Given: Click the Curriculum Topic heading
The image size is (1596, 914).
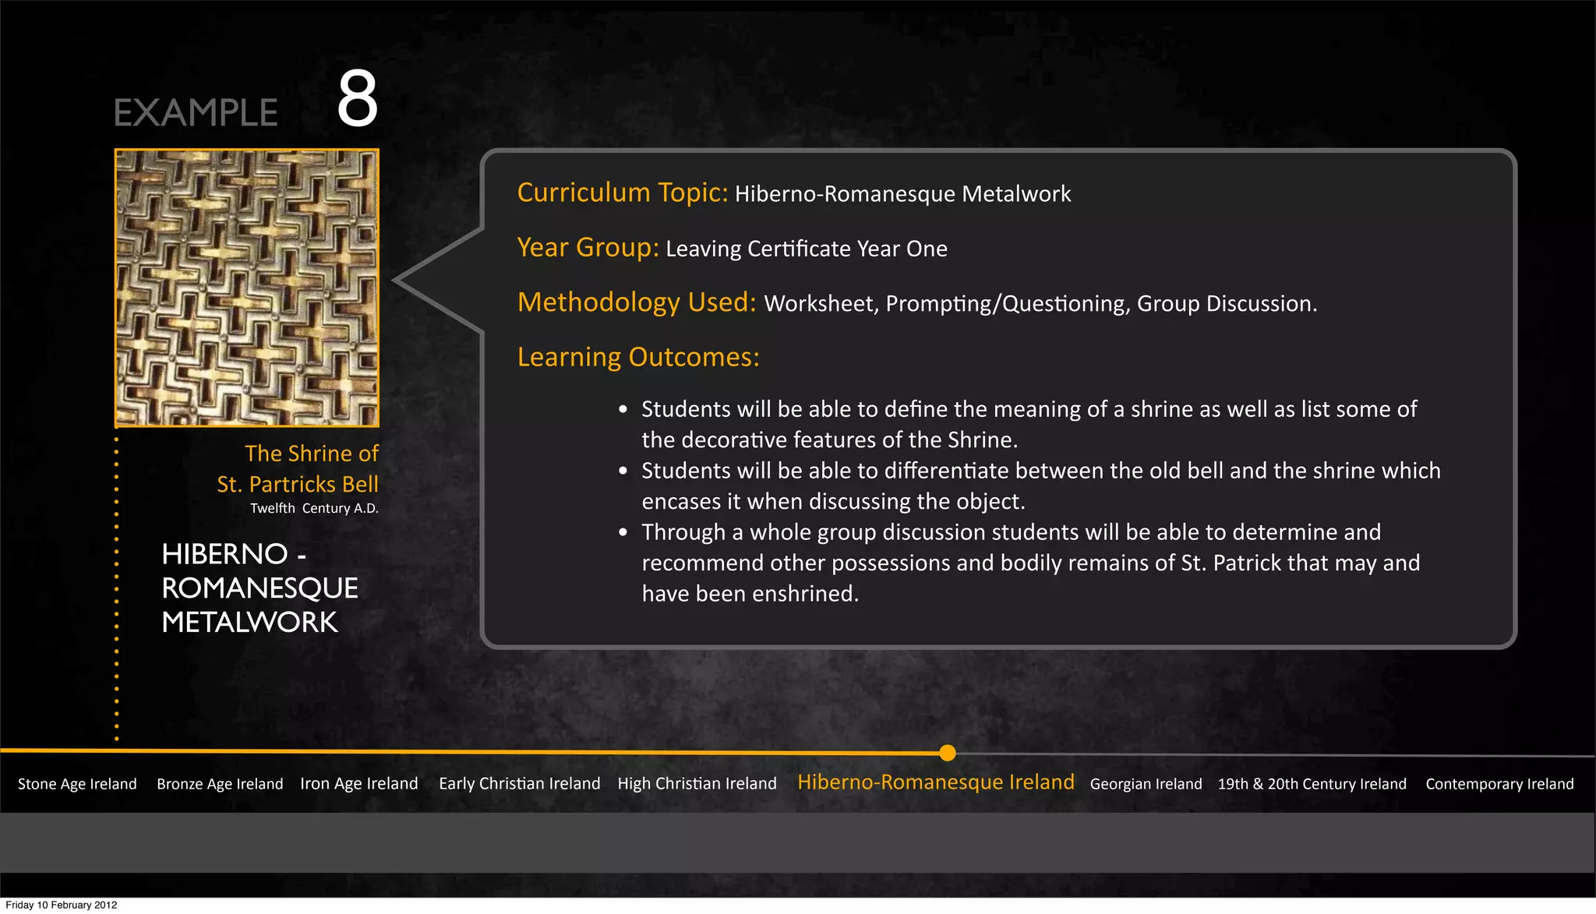Looking at the screenshot, I should point(622,192).
